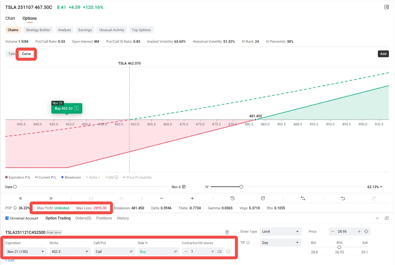Click the target icon next to Price
Viewport: 395px width, 265px height.
(366, 232)
